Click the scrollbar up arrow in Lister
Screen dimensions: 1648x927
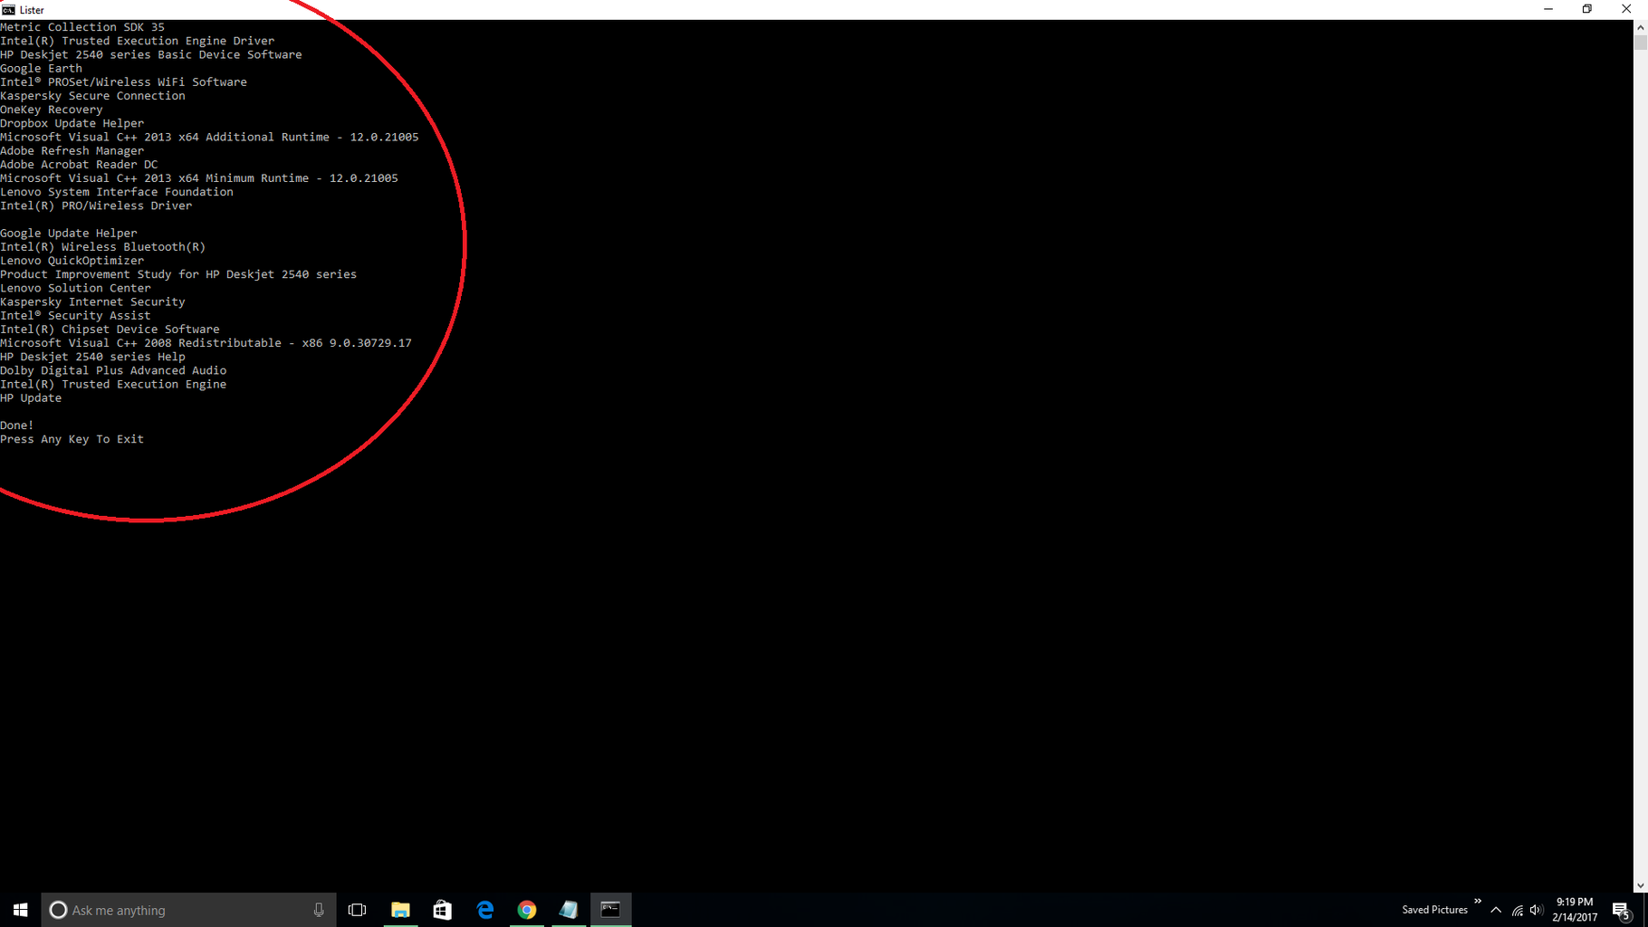pyautogui.click(x=1641, y=26)
